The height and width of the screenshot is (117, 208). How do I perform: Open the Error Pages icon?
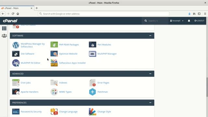pos(92,83)
